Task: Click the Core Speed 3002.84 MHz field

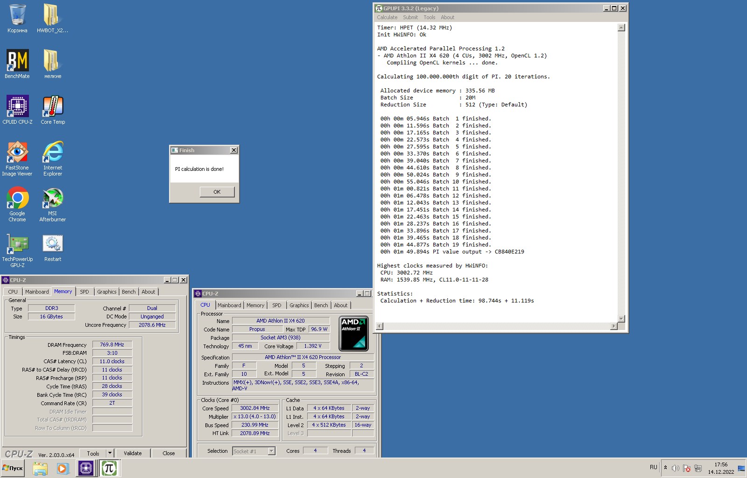Action: pyautogui.click(x=255, y=408)
